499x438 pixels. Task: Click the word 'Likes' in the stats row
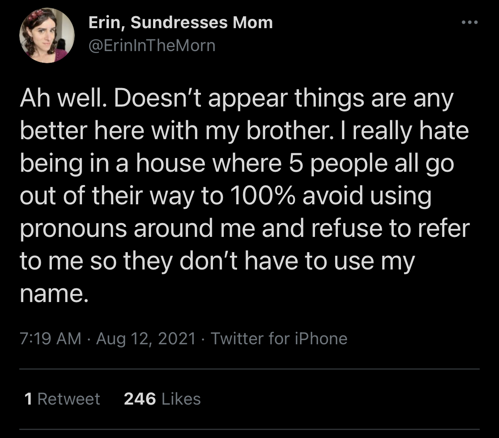click(x=181, y=399)
